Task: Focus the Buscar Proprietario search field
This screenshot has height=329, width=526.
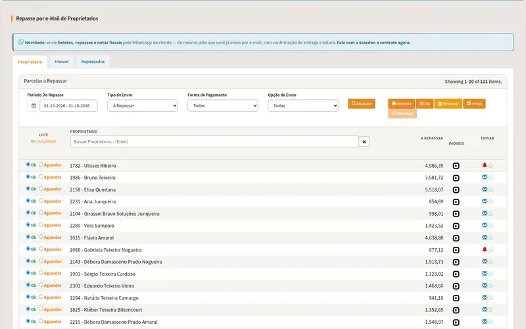Action: click(214, 141)
